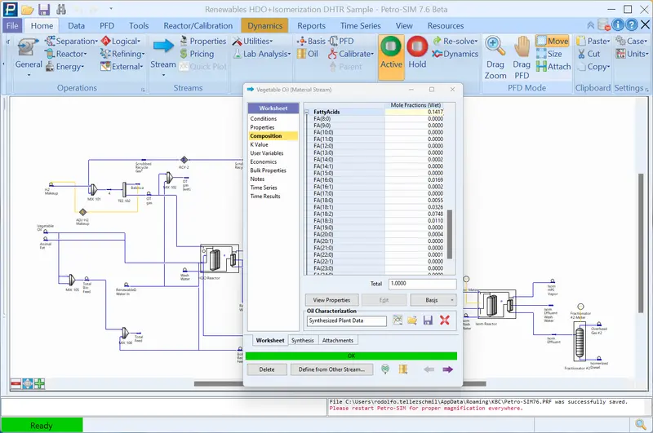This screenshot has height=433, width=653.
Task: Remove oil characterization with red X
Action: (x=444, y=320)
